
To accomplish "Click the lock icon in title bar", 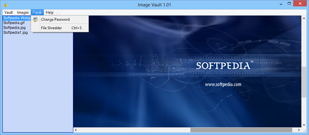I will [5, 5].
